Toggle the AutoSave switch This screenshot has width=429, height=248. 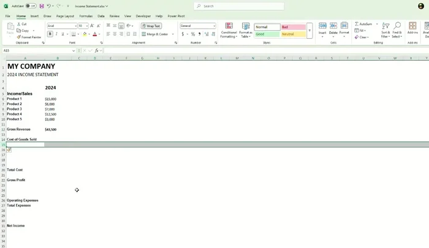30,6
